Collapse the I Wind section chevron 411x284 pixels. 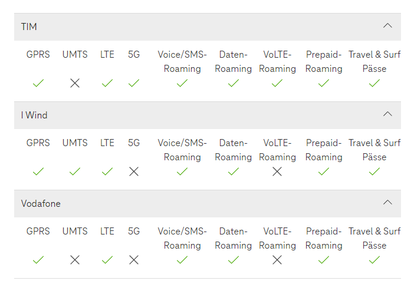pos(387,114)
